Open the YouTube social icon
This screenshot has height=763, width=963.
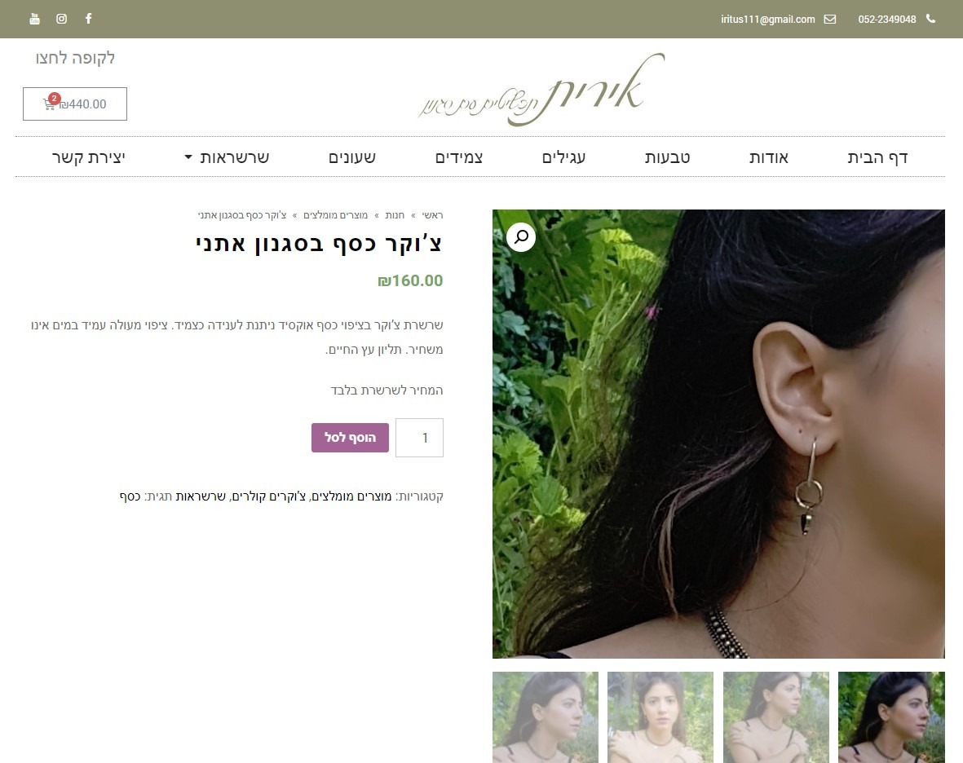[34, 19]
